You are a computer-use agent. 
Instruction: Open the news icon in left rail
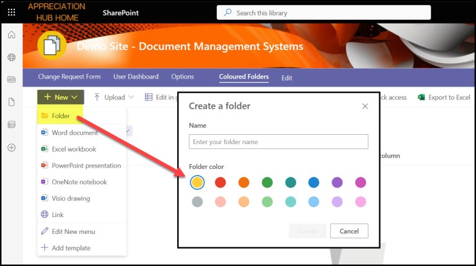pyautogui.click(x=12, y=80)
